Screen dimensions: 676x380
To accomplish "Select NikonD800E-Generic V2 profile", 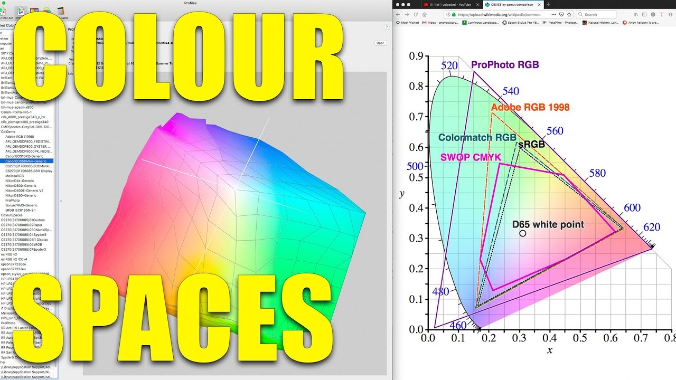I will [x=24, y=191].
